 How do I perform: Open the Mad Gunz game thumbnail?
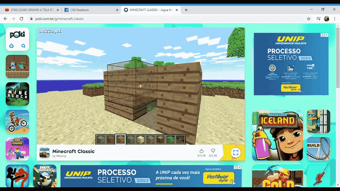point(17,149)
